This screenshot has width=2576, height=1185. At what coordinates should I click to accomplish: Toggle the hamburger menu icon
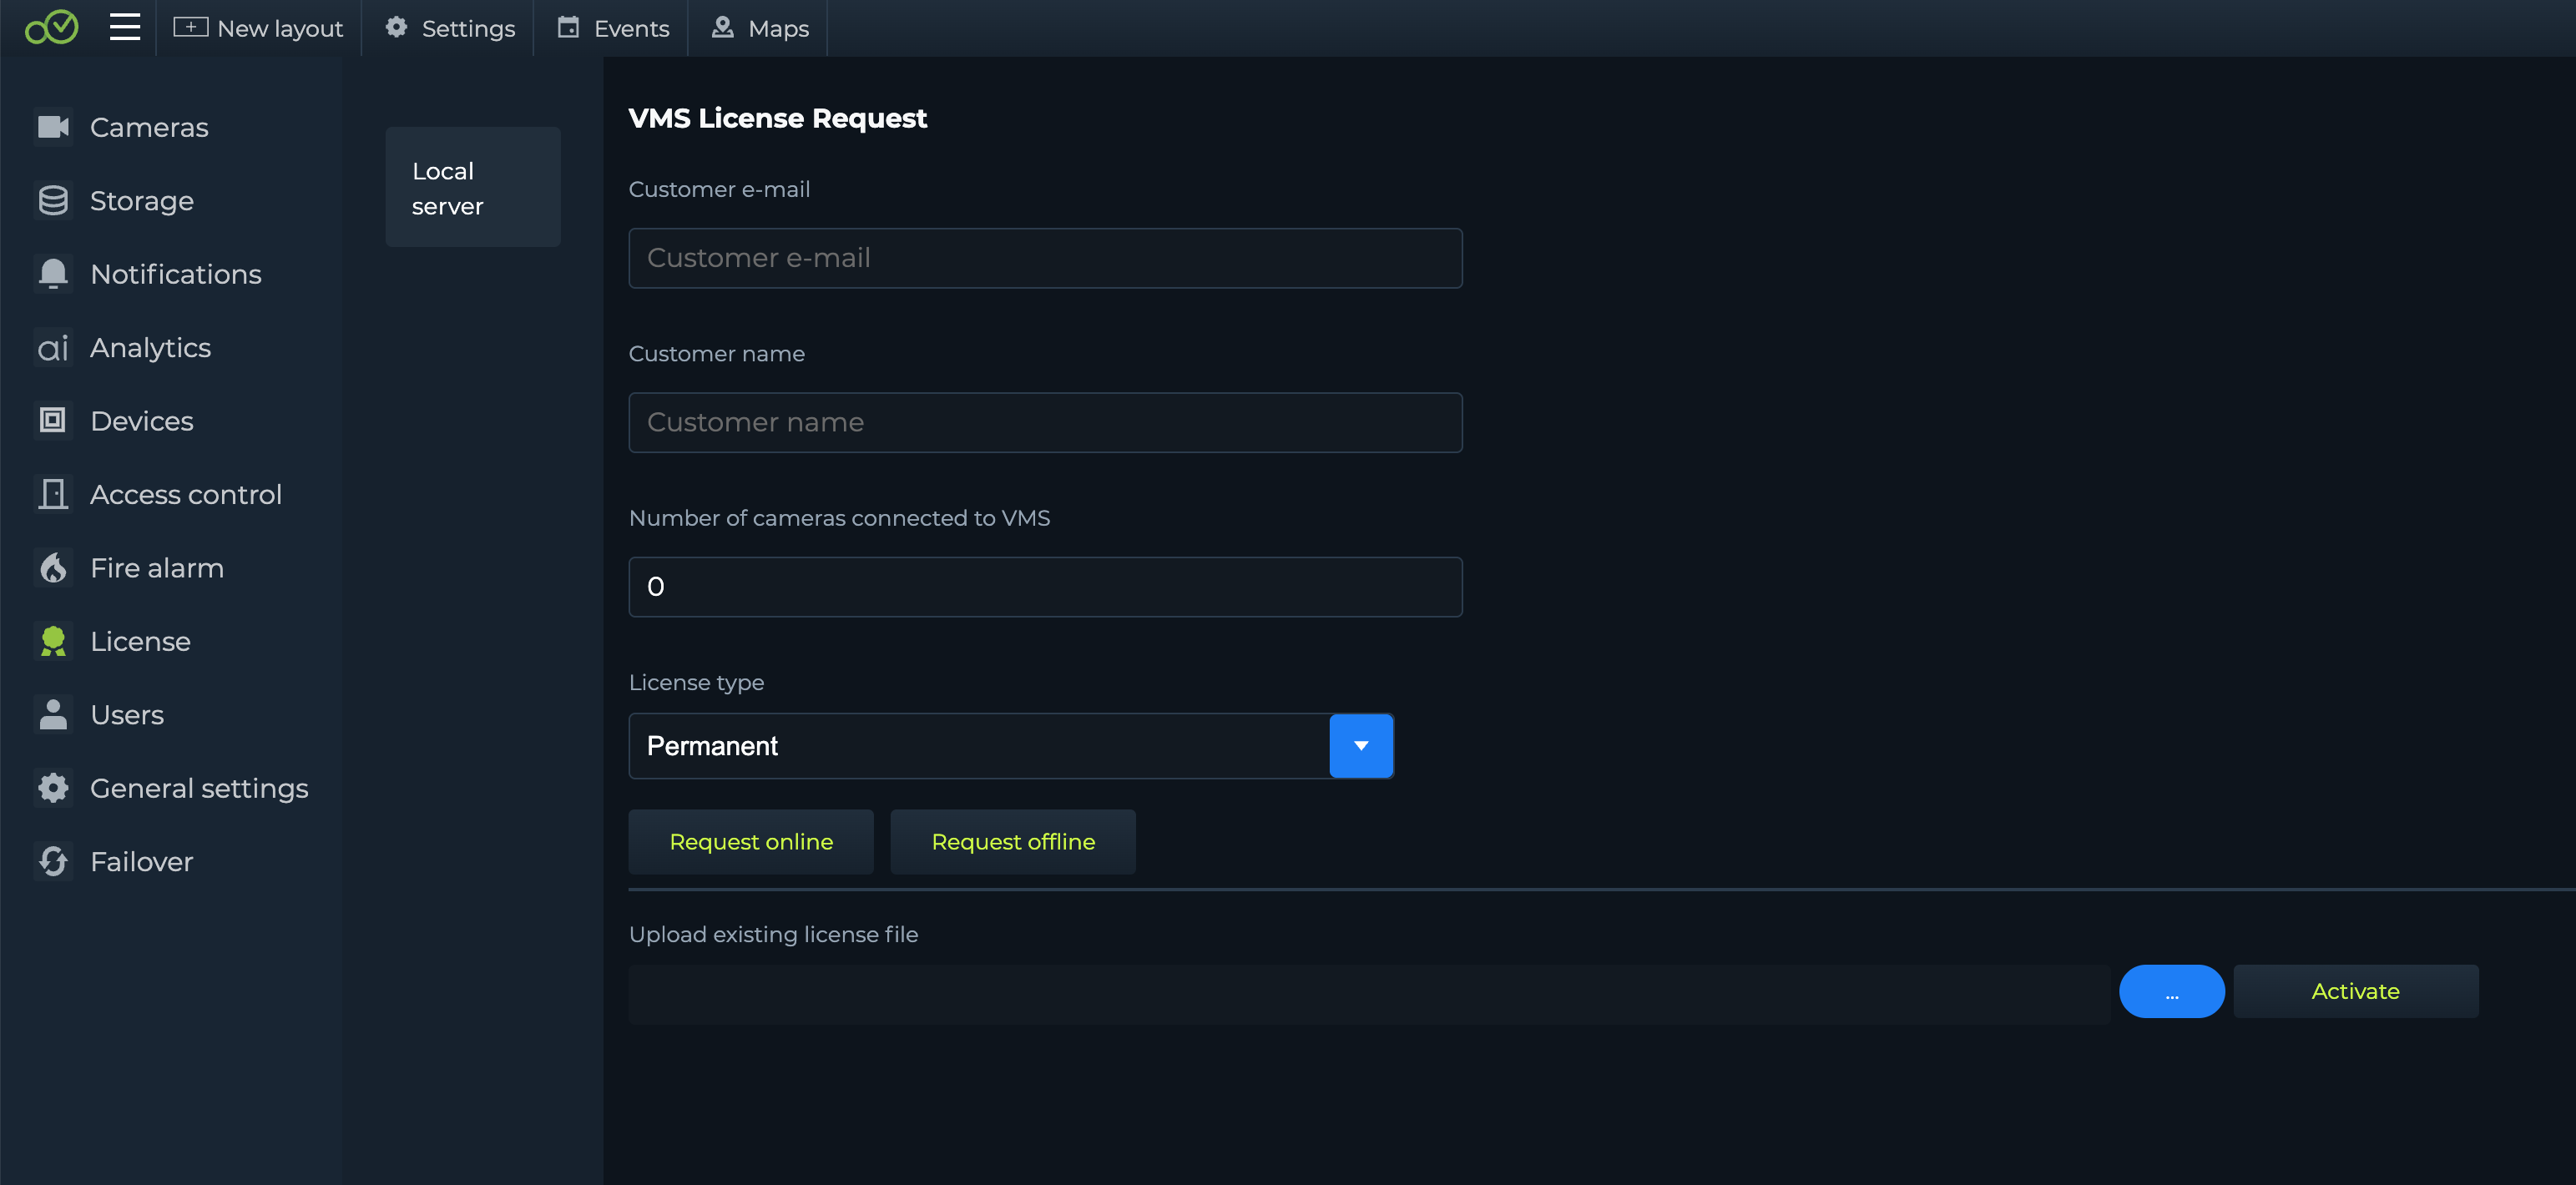pos(125,27)
